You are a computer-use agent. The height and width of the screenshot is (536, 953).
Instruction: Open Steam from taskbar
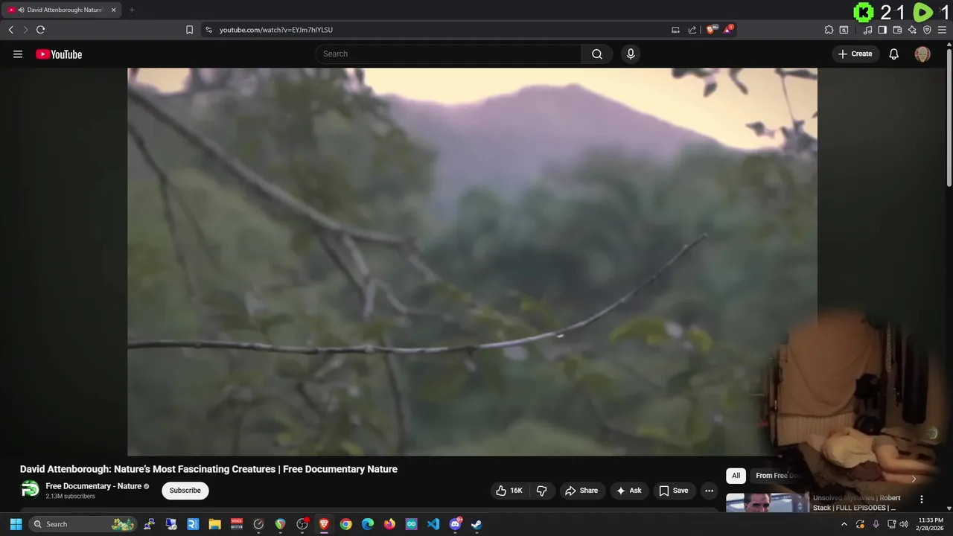[476, 524]
